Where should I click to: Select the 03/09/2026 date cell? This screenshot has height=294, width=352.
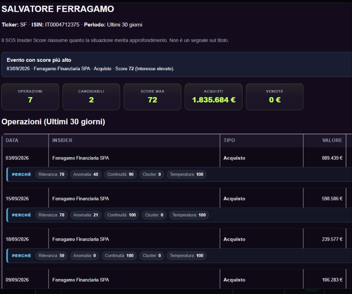click(x=17, y=158)
